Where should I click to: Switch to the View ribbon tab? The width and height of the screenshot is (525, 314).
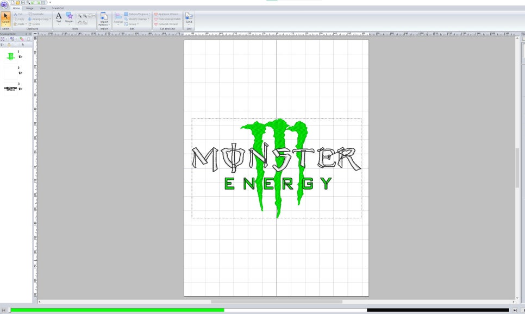pyautogui.click(x=42, y=8)
